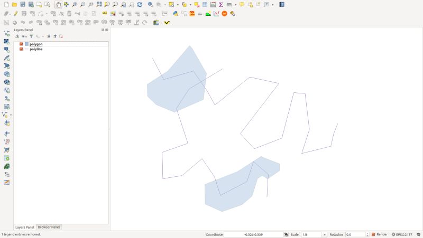
Task: Click the yellow-black curved line plugin icon
Action: [167, 23]
